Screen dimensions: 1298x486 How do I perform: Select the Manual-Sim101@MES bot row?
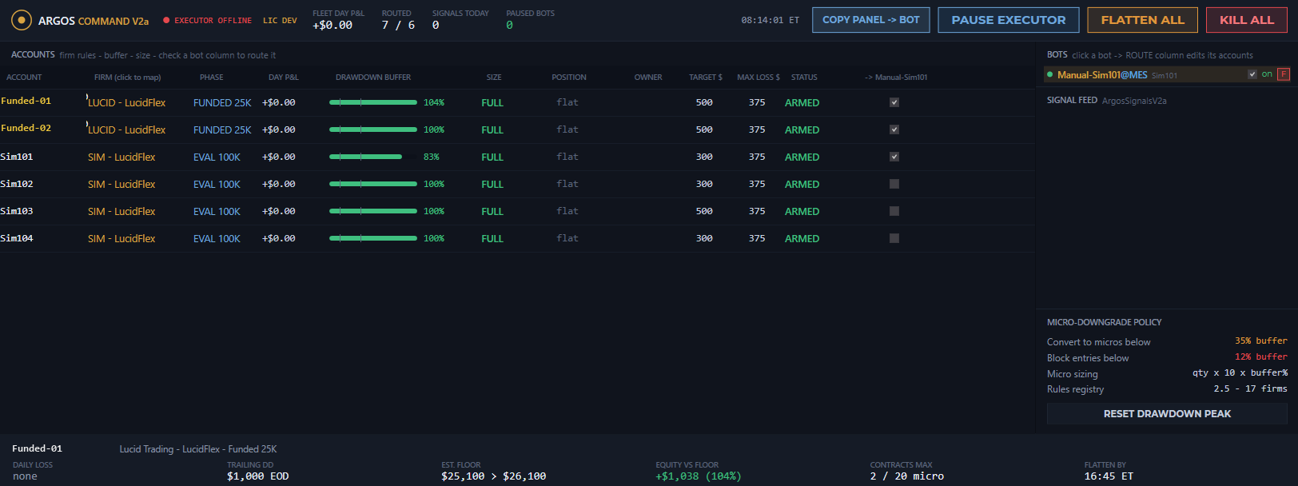pyautogui.click(x=1167, y=74)
